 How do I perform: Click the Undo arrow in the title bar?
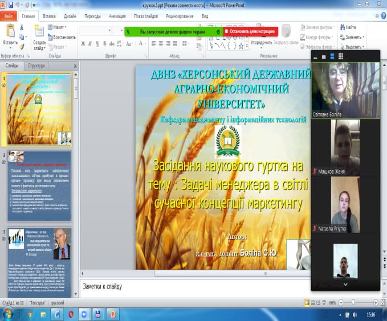coord(18,5)
